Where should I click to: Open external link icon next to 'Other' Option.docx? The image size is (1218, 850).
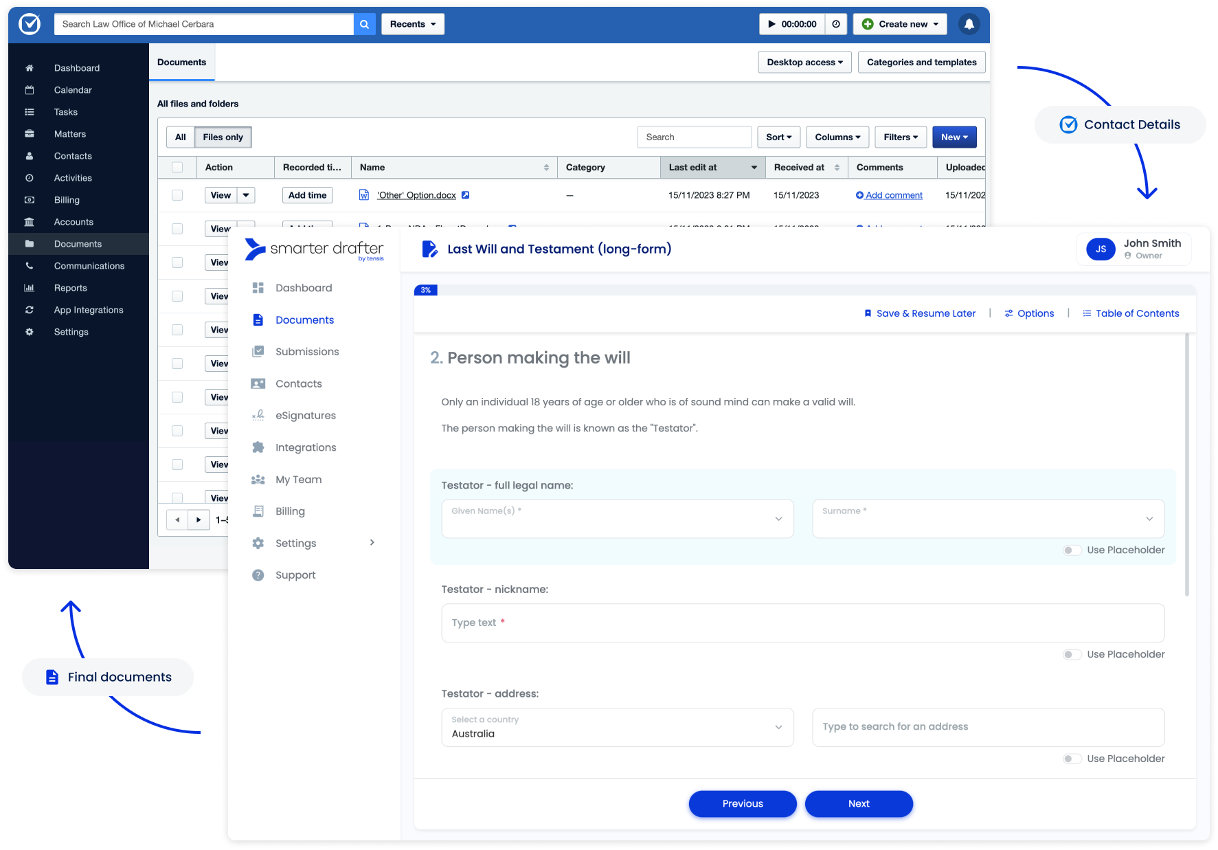[x=465, y=195]
